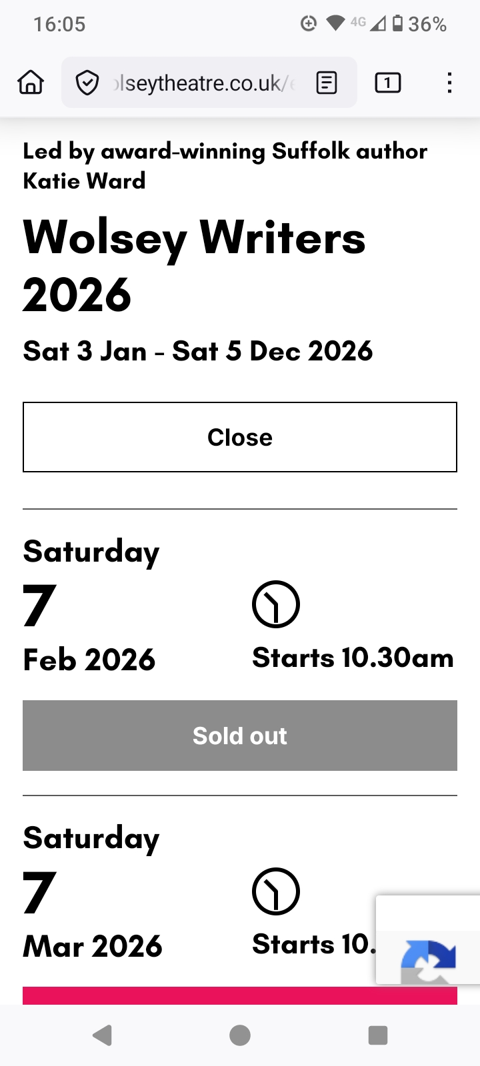Tap the clock icon for Mar 2026 session
Screen dimensions: 480x1066
(276, 891)
